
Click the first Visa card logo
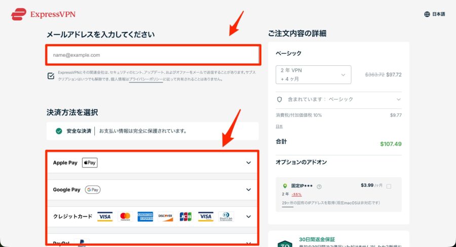105,217
